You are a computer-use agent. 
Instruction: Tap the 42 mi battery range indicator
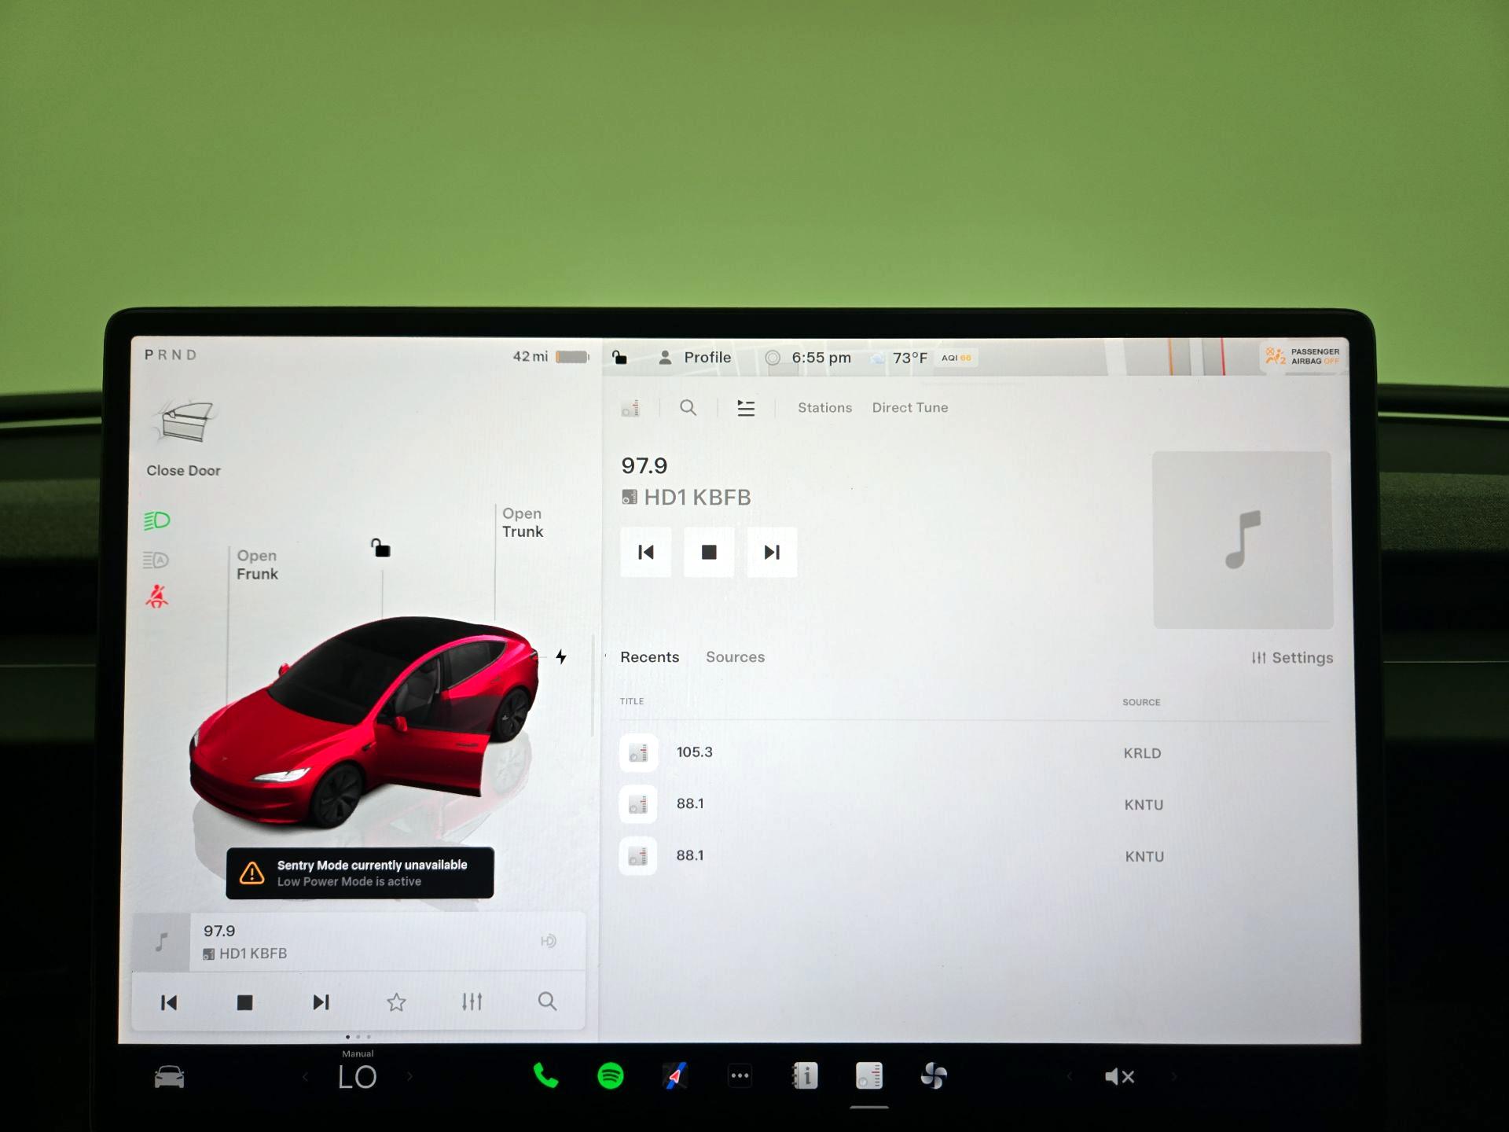tap(550, 356)
